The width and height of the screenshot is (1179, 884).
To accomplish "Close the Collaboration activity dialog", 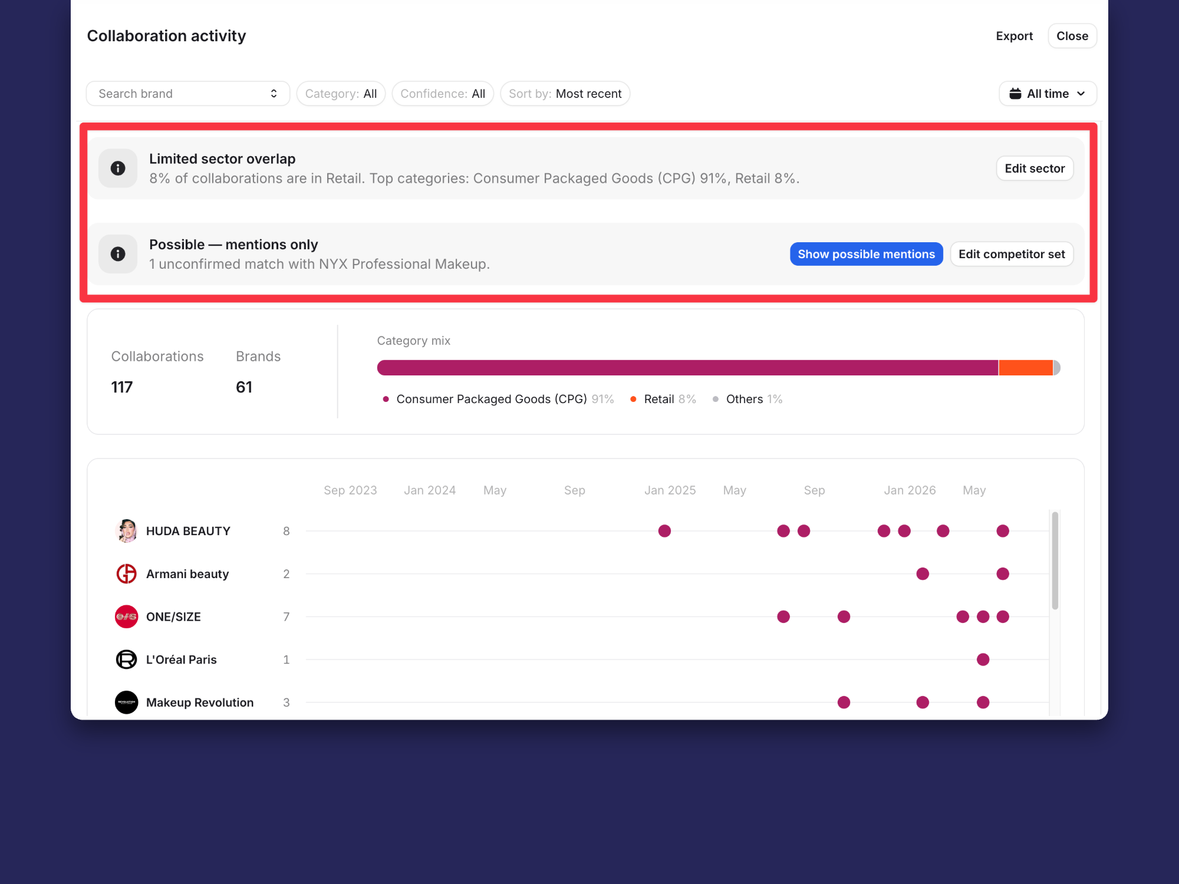I will (1072, 36).
